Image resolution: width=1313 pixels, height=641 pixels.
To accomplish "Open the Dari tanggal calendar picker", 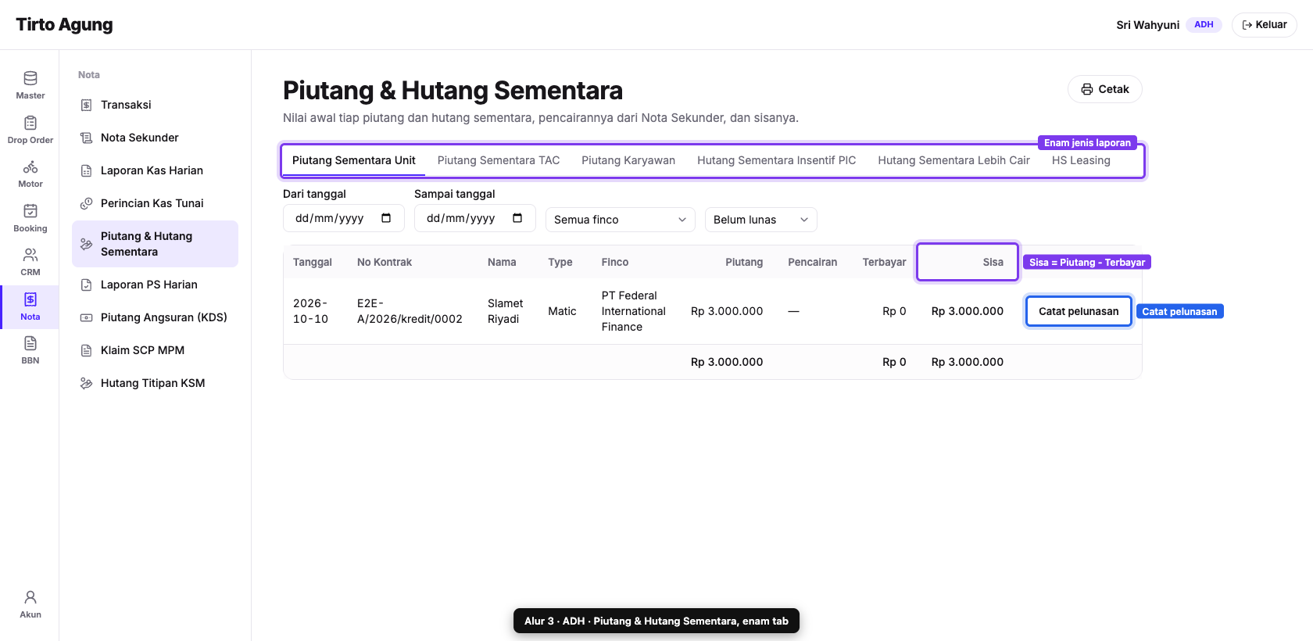I will coord(386,218).
